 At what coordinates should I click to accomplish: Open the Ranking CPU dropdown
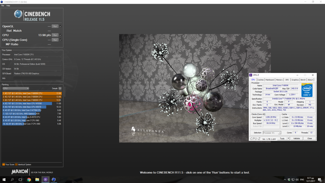16,88
